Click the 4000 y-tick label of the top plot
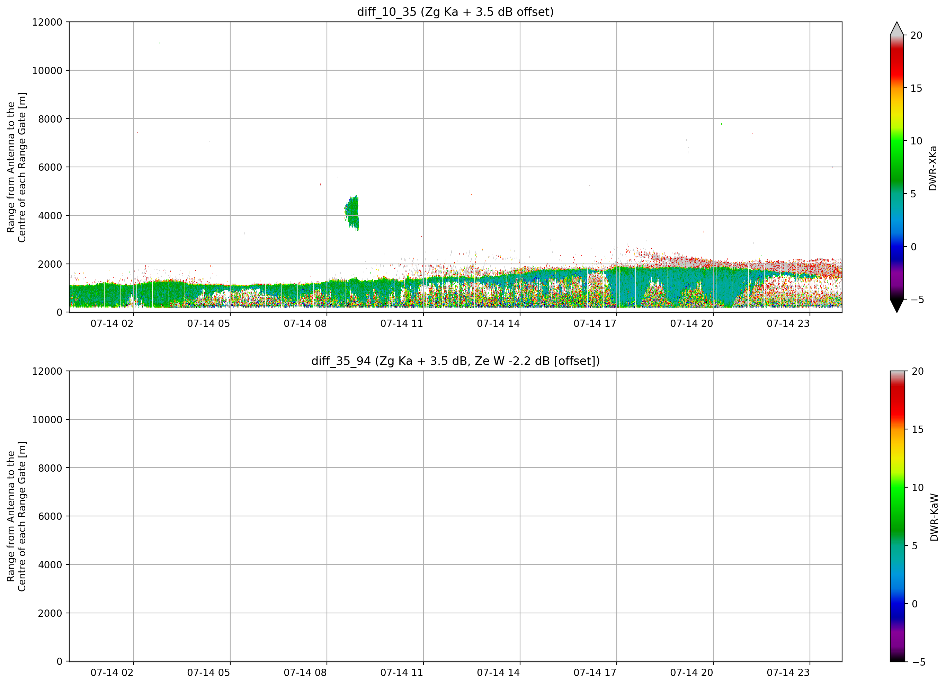 pyautogui.click(x=50, y=216)
